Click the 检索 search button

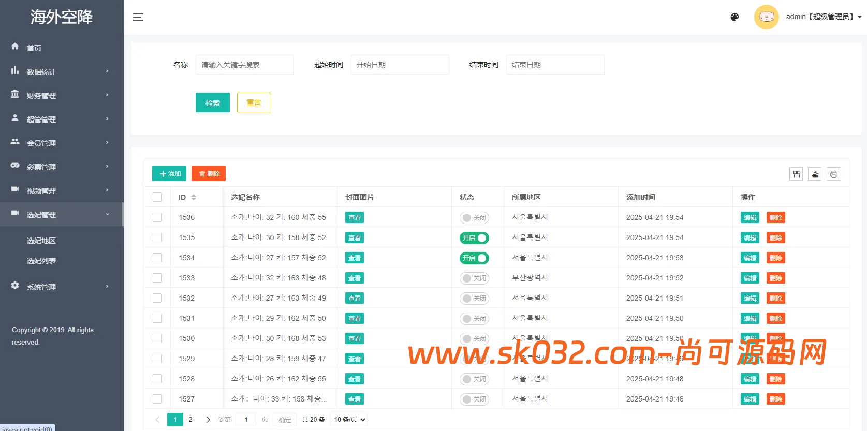pos(213,102)
